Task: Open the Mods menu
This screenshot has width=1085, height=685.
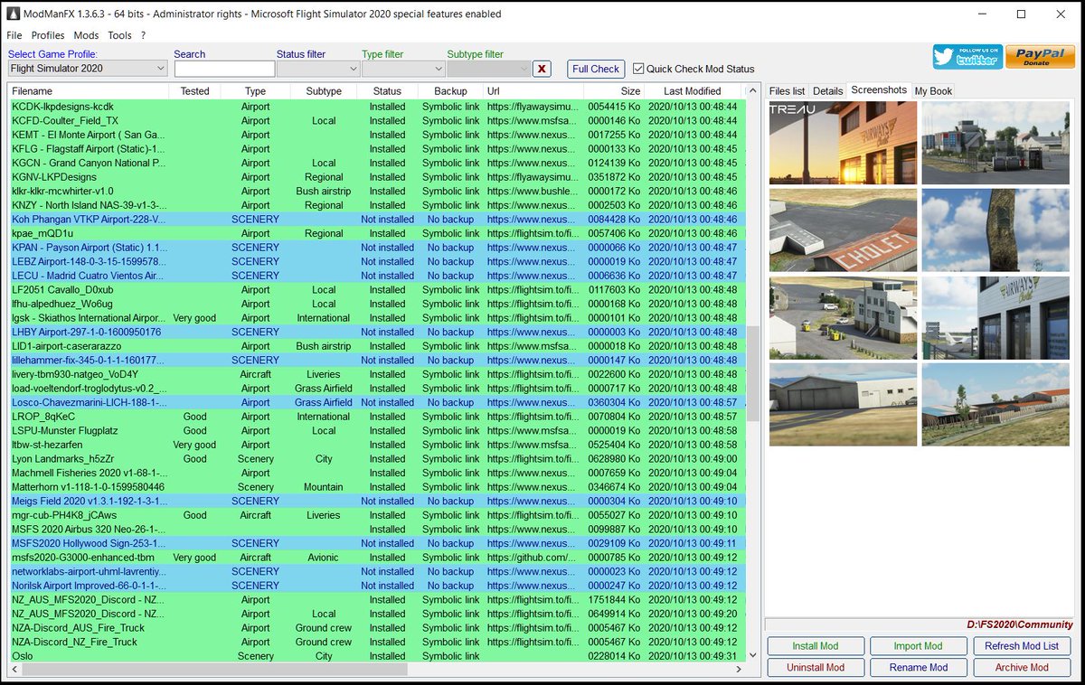Action: [87, 35]
